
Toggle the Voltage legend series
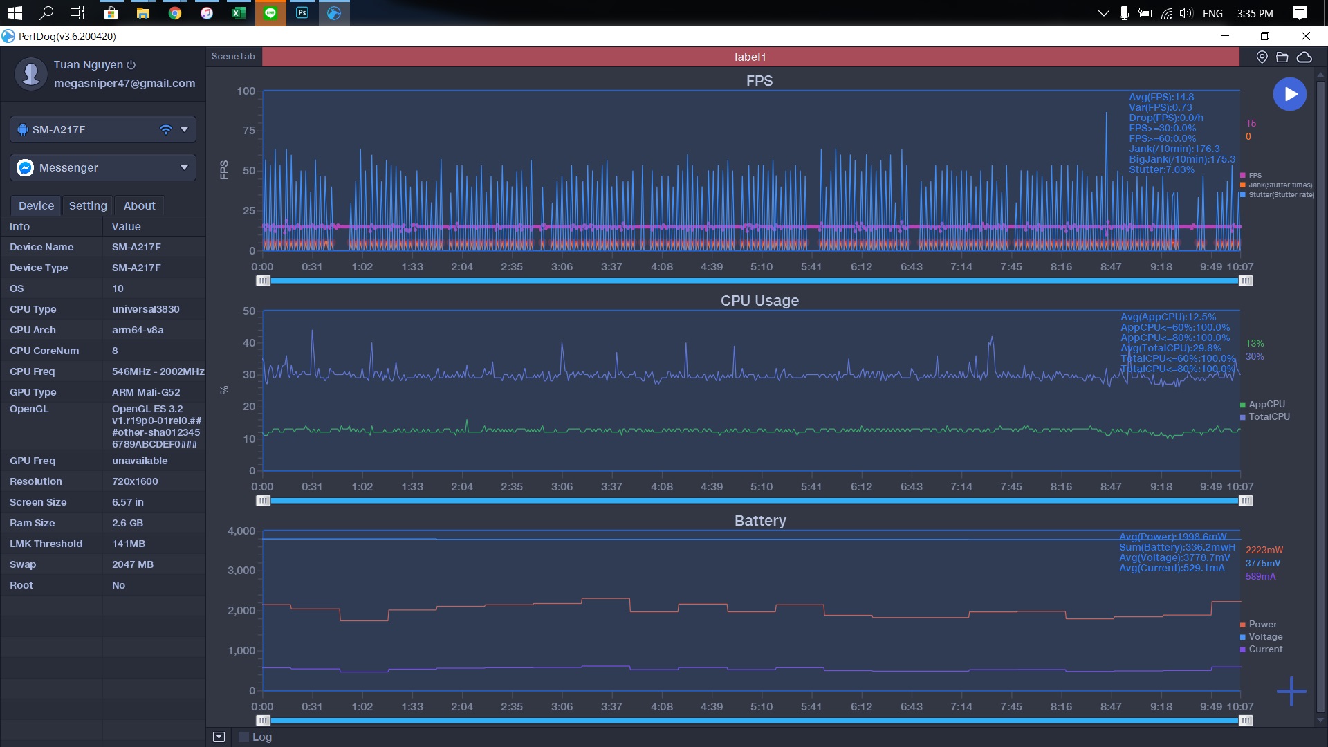point(1265,637)
